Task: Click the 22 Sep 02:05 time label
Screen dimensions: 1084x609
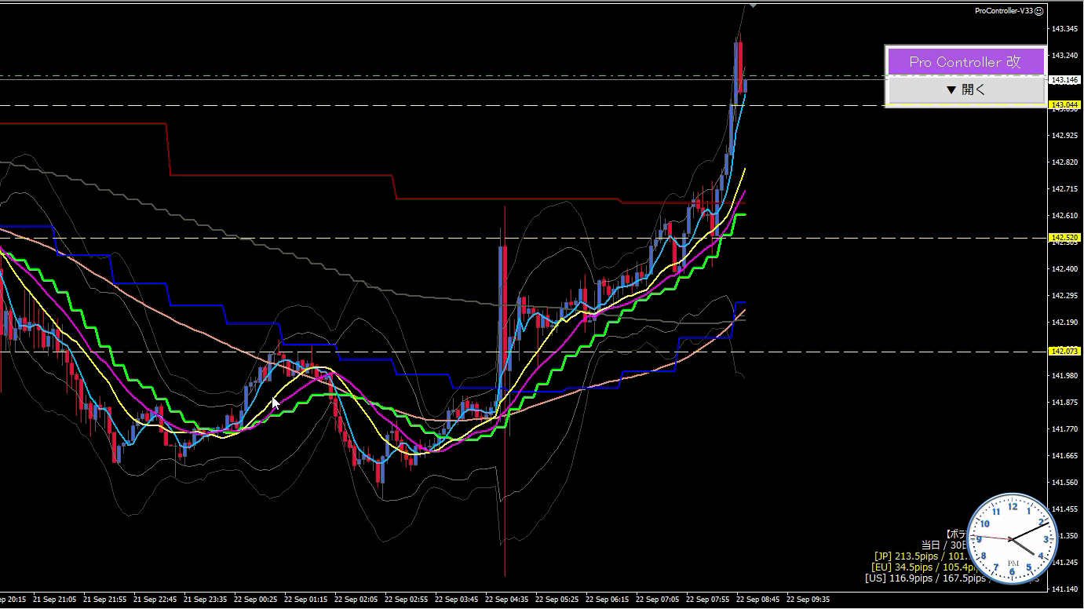Action: coord(356,600)
